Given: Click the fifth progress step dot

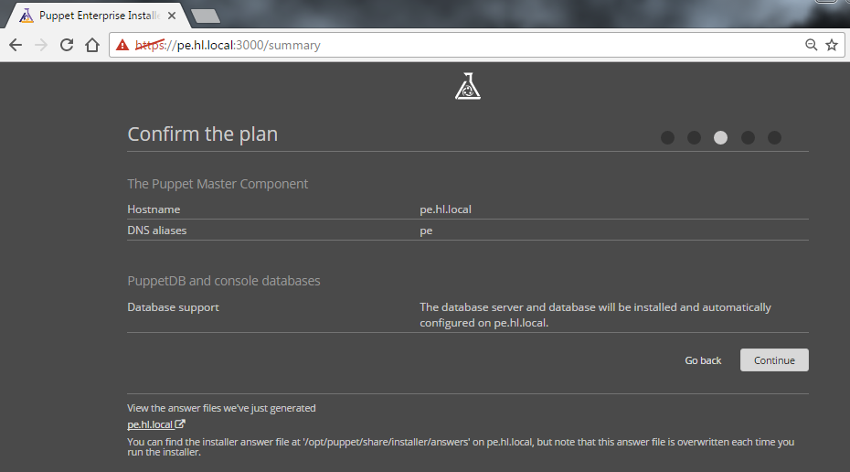Looking at the screenshot, I should coord(774,138).
